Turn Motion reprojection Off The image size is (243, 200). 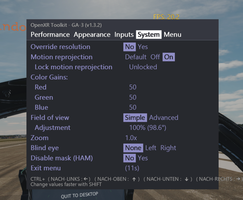point(155,57)
